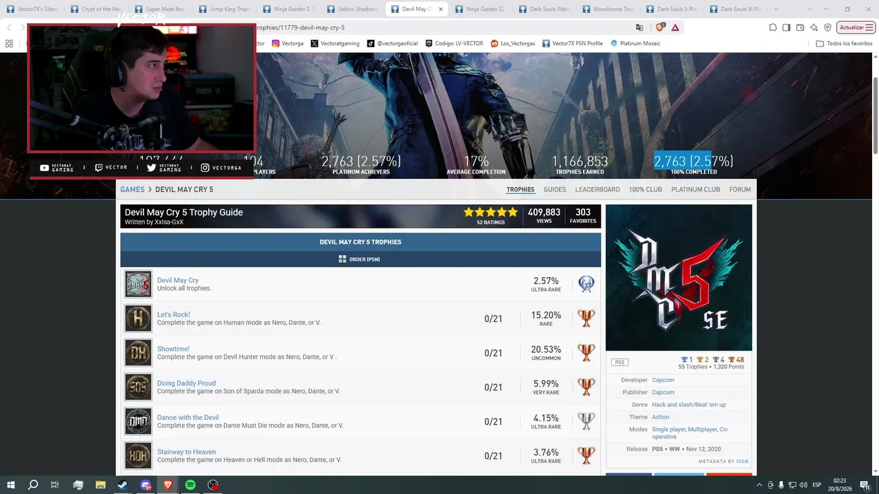Open the Platinum Mosaic bookmark

[x=635, y=43]
